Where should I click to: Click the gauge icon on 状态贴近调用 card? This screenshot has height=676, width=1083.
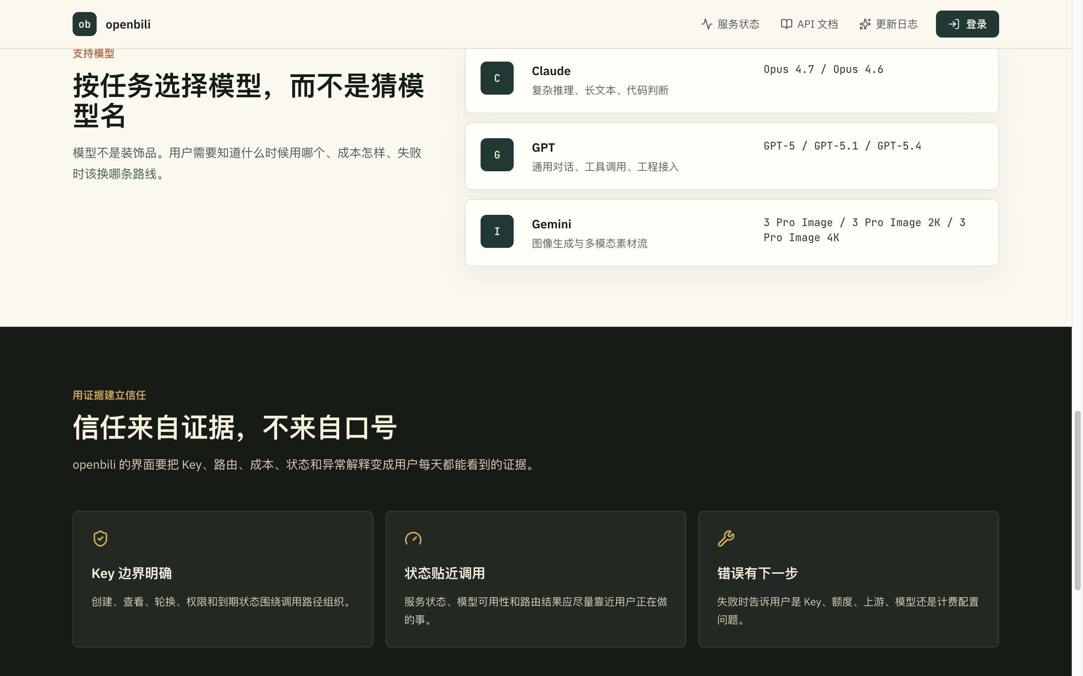(x=413, y=538)
